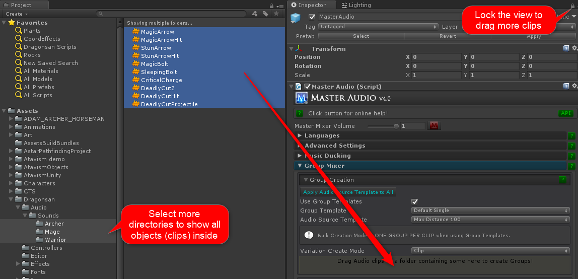Click the red Master Audio mute button
The width and height of the screenshot is (578, 279).
433,126
